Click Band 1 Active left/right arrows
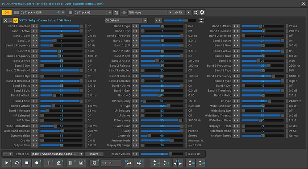 coord(35,31)
